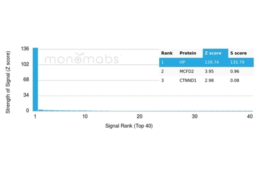Click the Protein column header
Screen dimensions: 258x170
pos(188,53)
